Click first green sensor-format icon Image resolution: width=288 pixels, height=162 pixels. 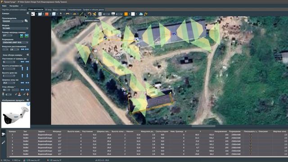pos(22,36)
